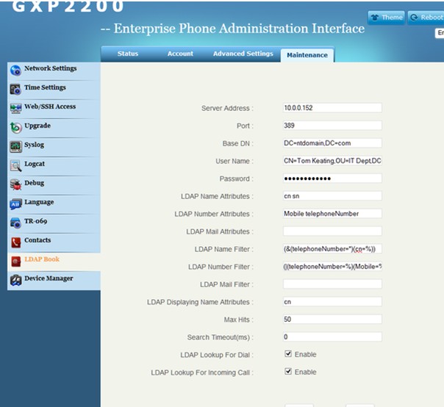Click the empty LDAP Mail Attributes field
Screen dimensions: 444x407
click(332, 231)
